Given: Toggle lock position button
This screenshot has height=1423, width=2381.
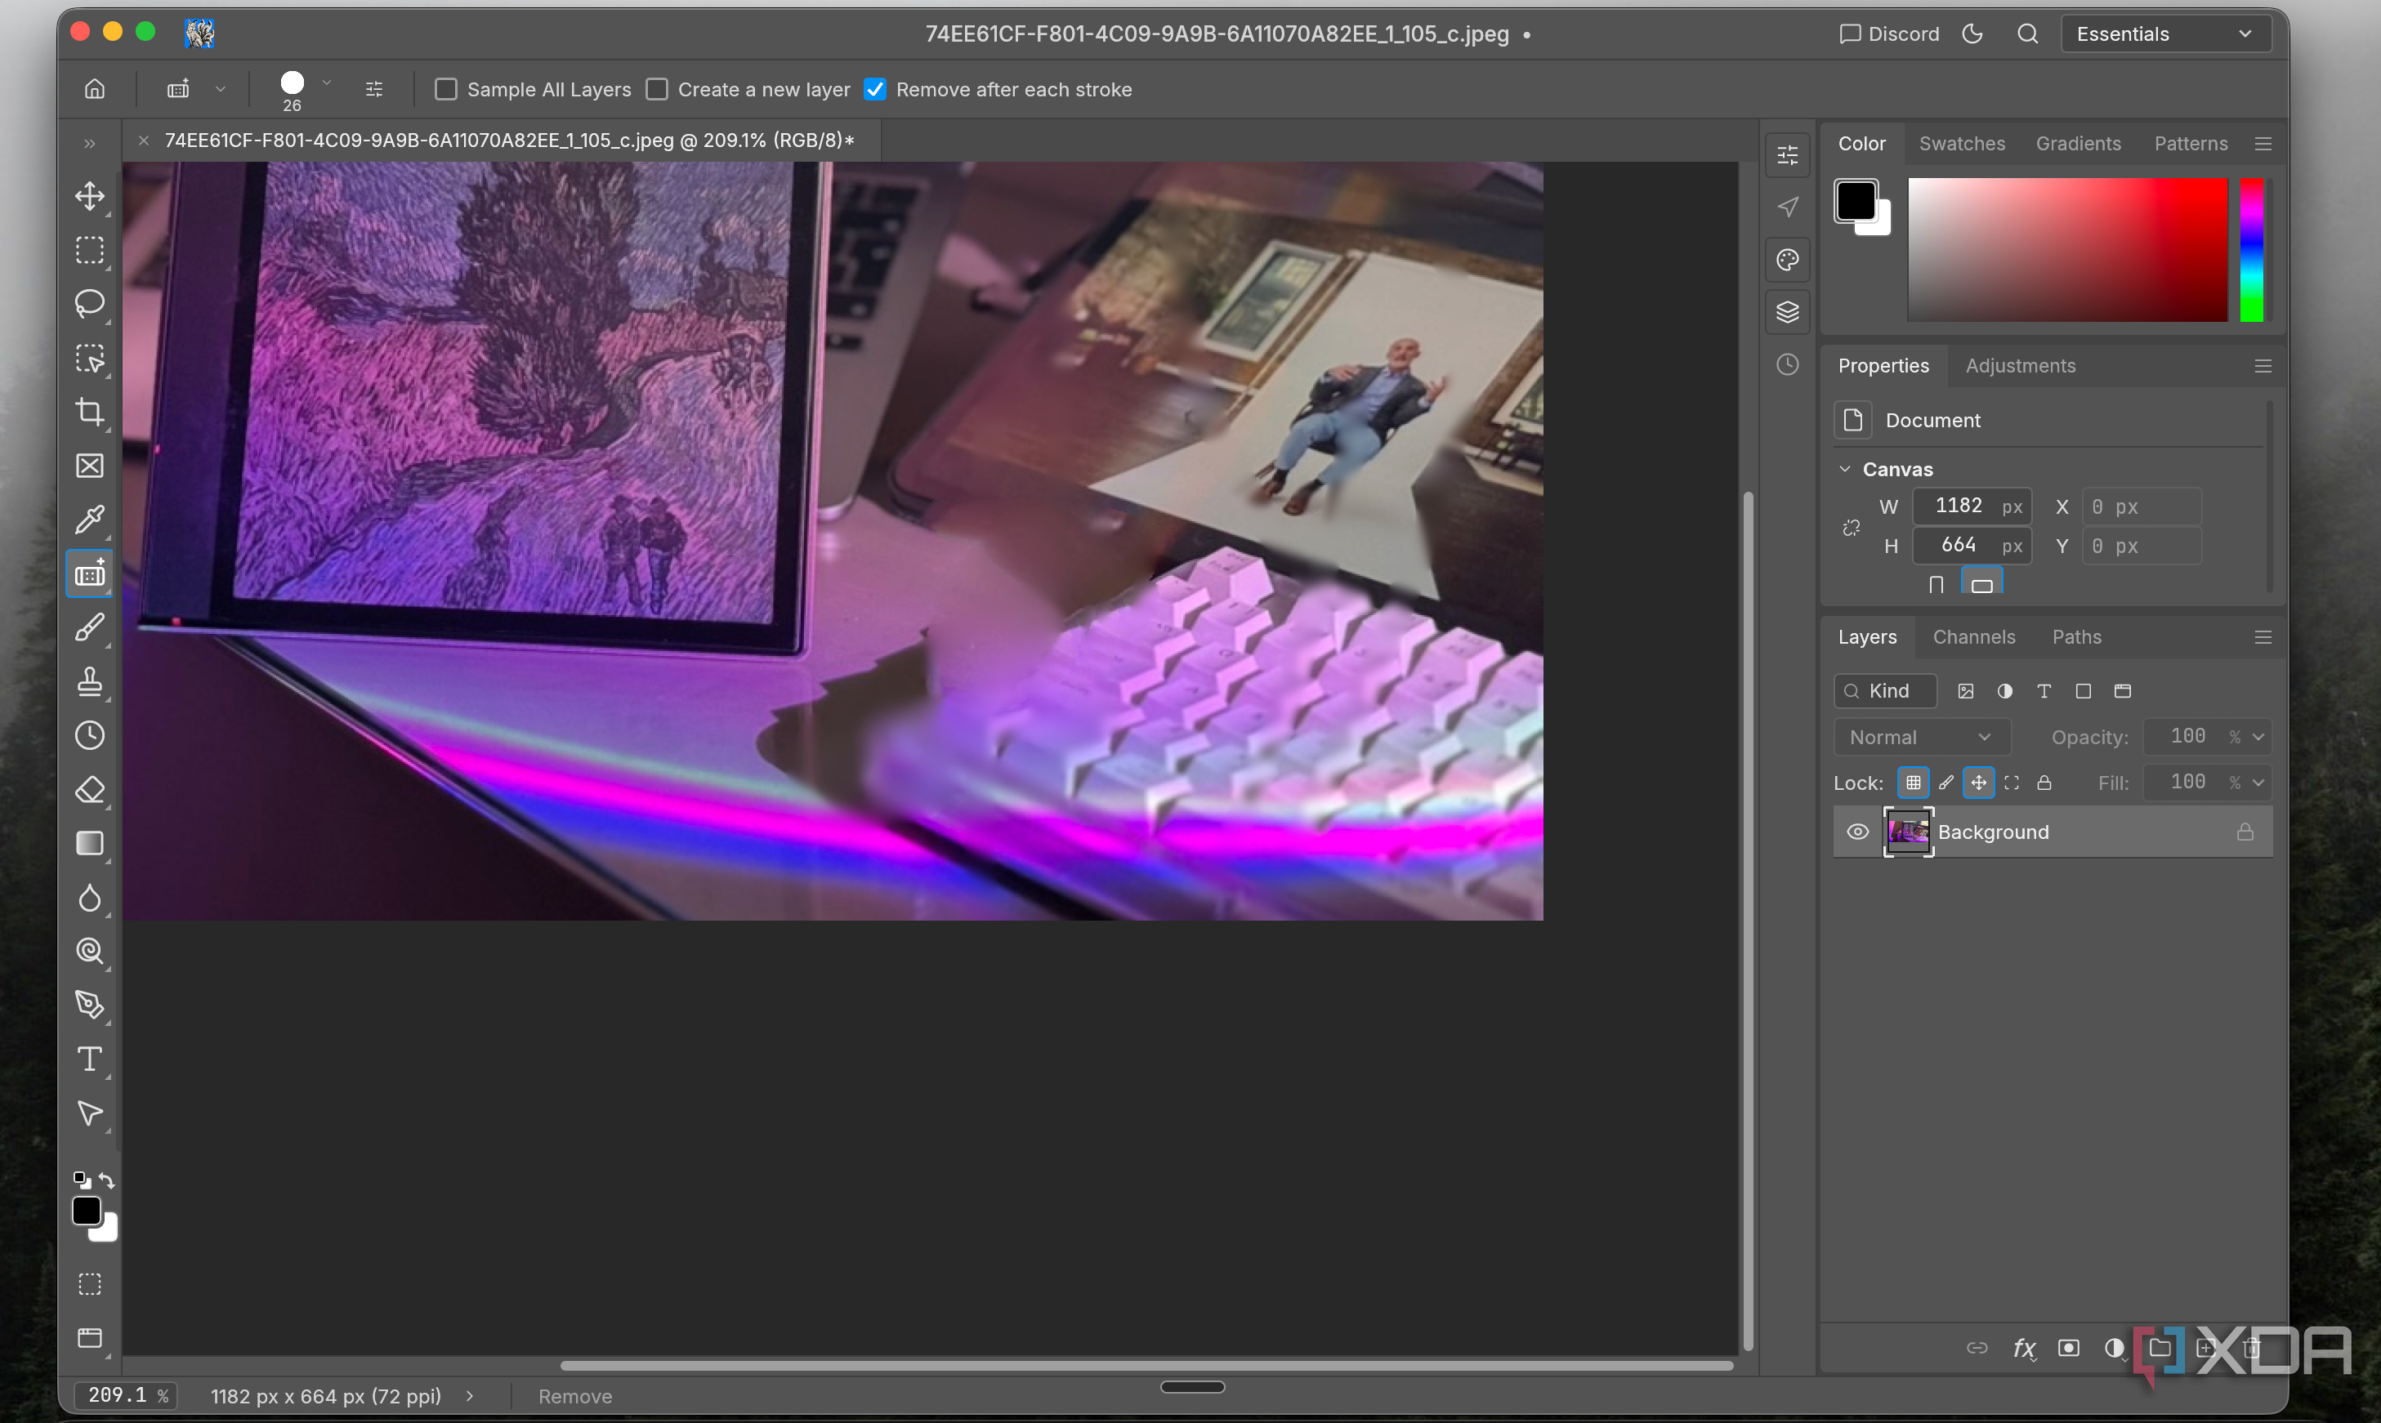Looking at the screenshot, I should (x=1978, y=783).
